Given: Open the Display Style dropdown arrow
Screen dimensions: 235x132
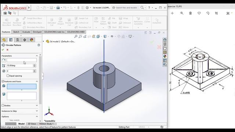Looking at the screenshot, I should pos(108,36).
